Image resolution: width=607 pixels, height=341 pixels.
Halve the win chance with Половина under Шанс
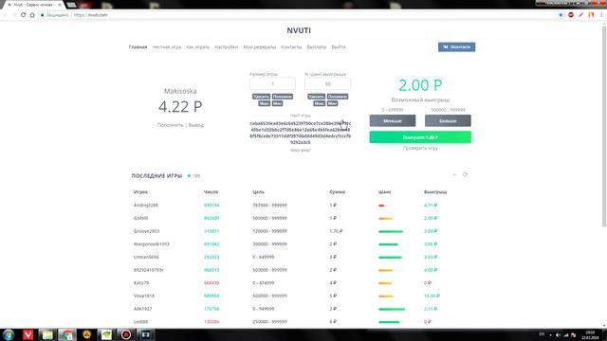[338, 97]
